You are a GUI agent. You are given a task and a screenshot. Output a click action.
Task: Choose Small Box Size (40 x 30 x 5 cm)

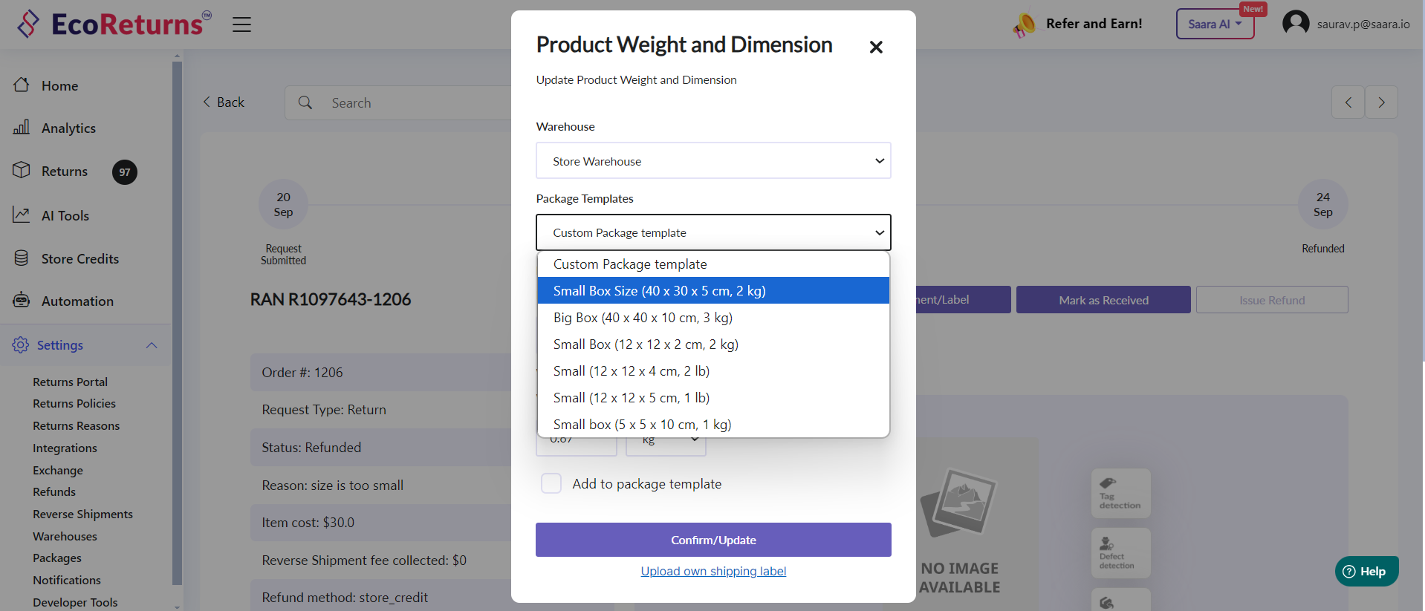point(659,291)
